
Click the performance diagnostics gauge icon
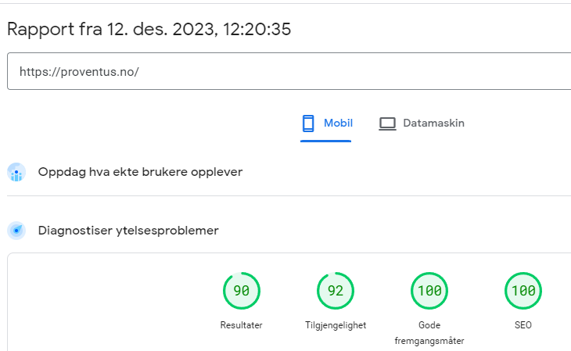coord(16,231)
